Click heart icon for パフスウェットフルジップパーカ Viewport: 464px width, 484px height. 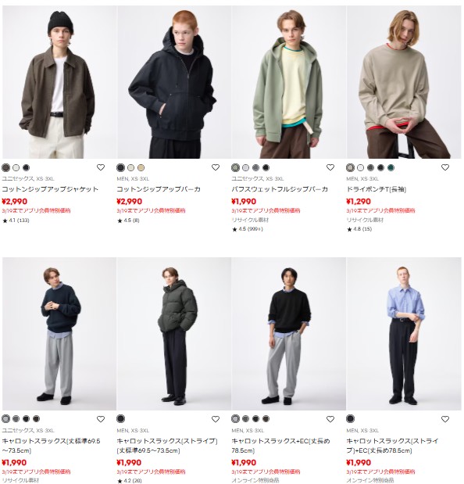(330, 167)
